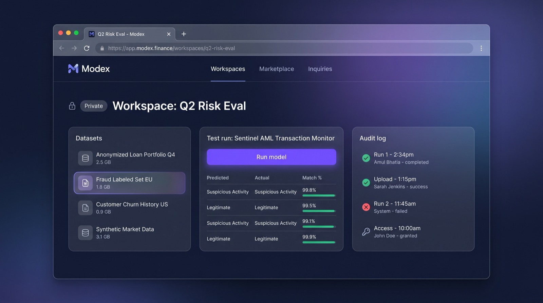
Task: Click the Modex favicon in tab
Action: (x=92, y=34)
